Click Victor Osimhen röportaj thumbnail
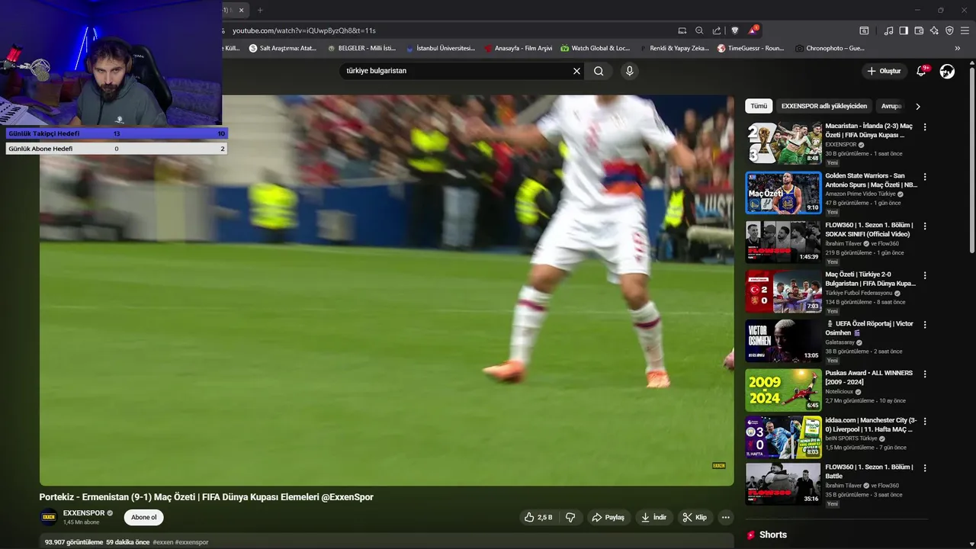 [x=783, y=340]
